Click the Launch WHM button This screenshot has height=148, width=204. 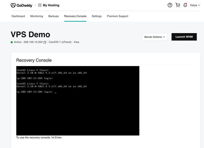(x=184, y=37)
